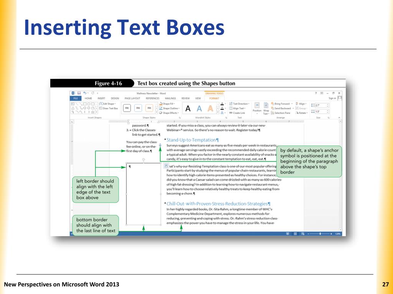The width and height of the screenshot is (393, 294).
Task: Apply the black A WordArt style
Action: point(188,108)
